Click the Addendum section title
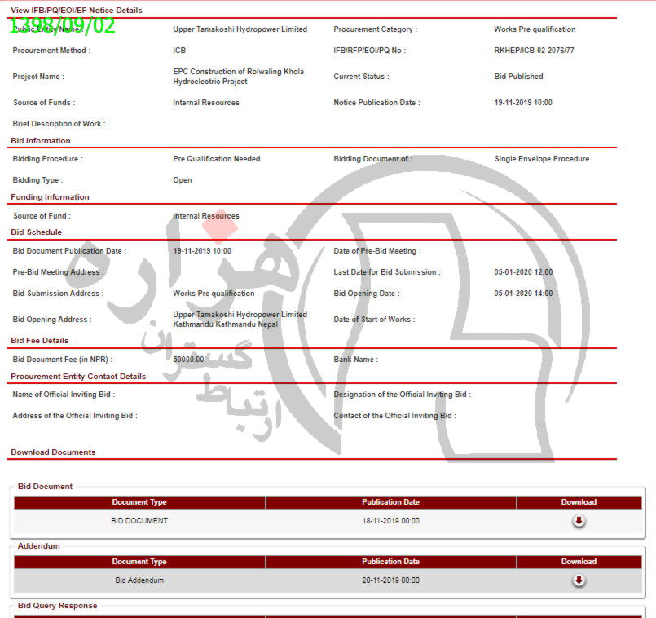Image resolution: width=656 pixels, height=618 pixels. point(38,546)
